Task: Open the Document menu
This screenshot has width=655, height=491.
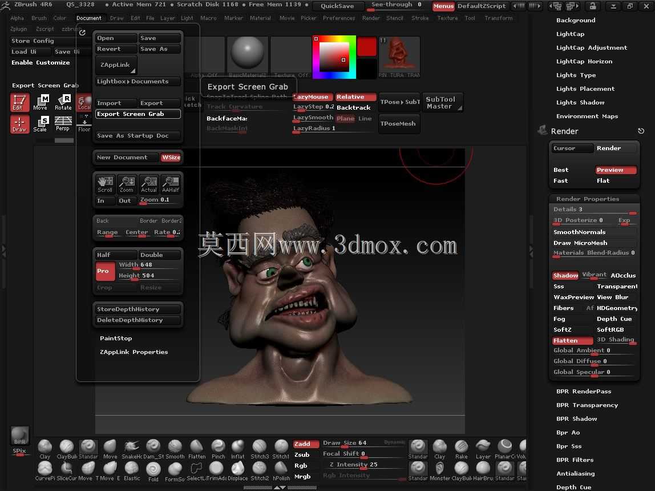Action: (x=88, y=18)
